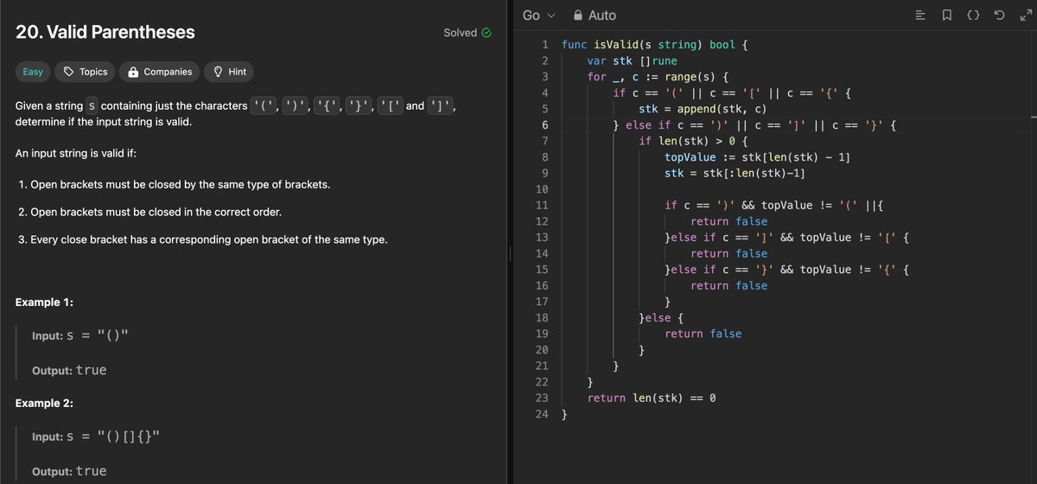Click the problem title '20. Valid Parentheses'

(105, 32)
